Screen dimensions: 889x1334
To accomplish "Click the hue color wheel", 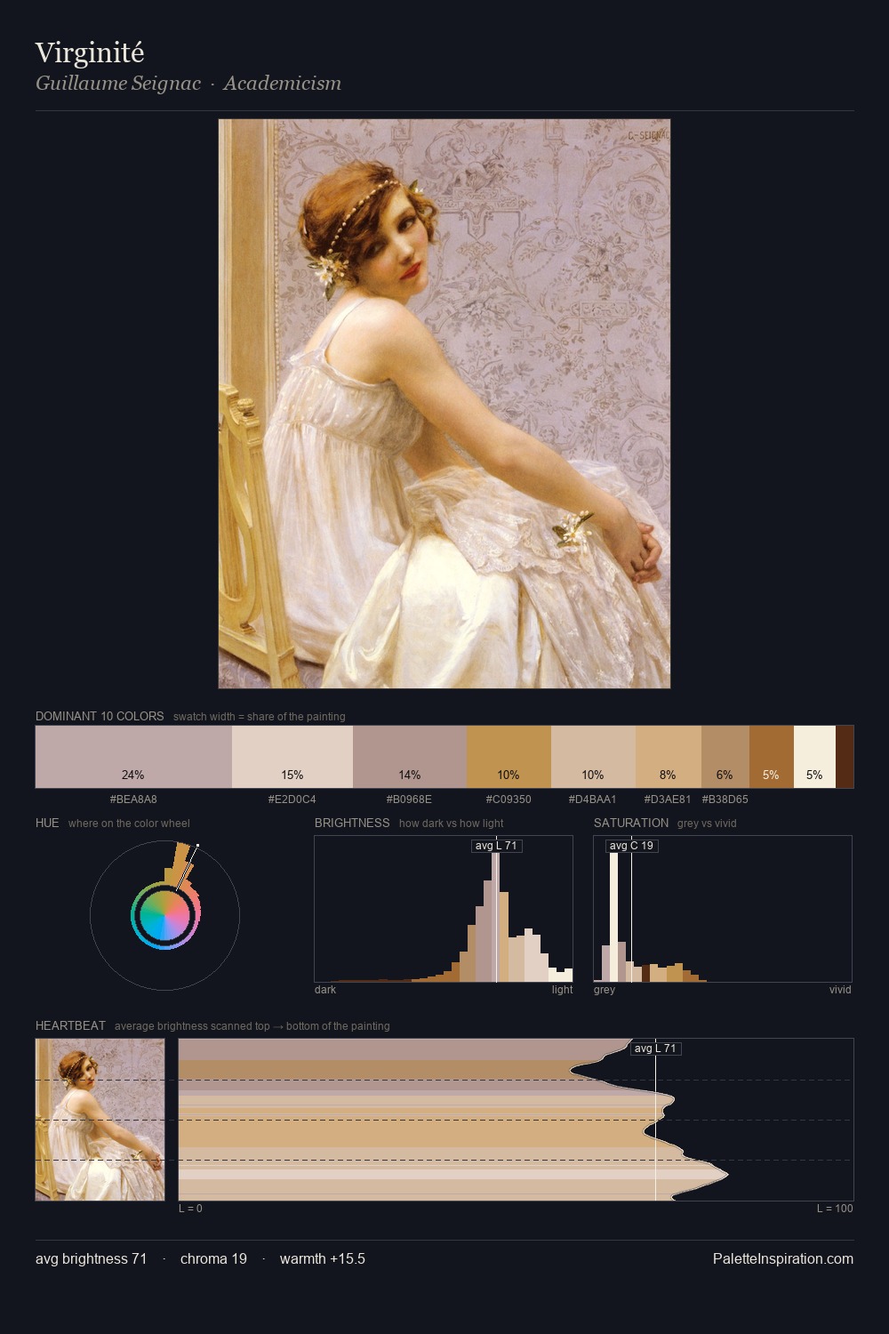I will (x=164, y=916).
